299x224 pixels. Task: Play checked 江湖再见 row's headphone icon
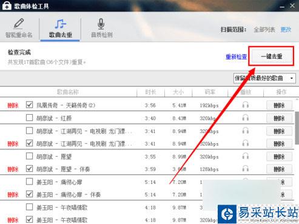tap(246, 143)
